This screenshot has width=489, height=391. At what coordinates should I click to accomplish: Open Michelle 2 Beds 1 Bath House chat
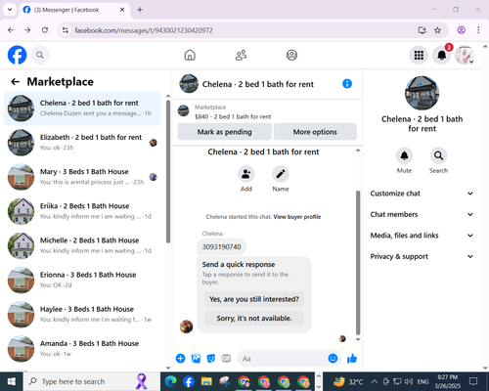point(82,245)
